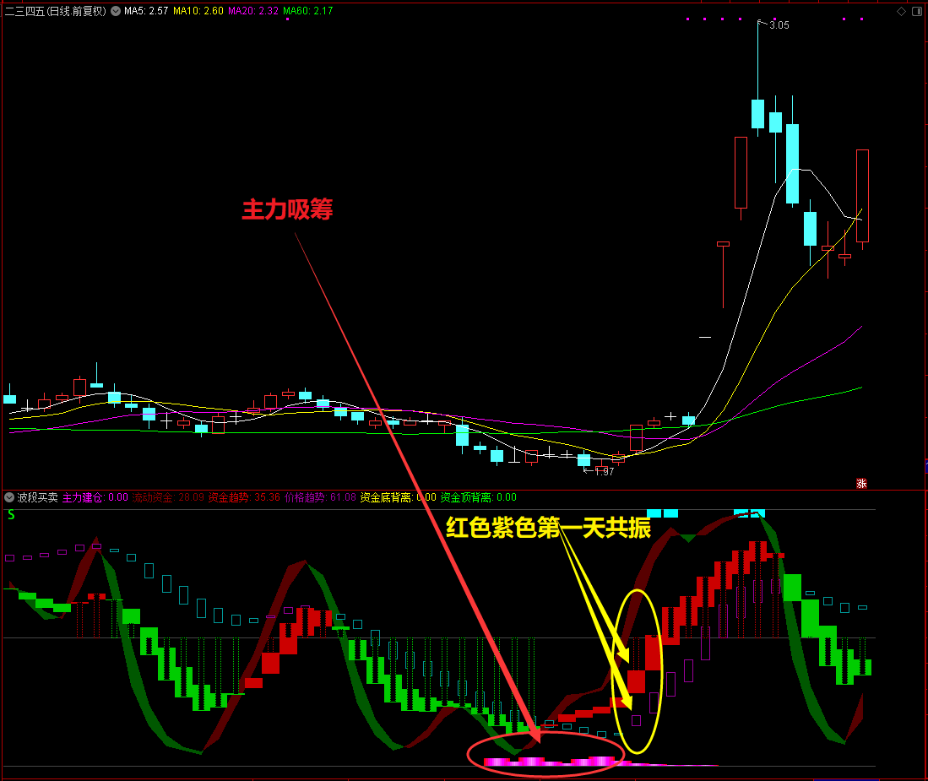This screenshot has width=928, height=781.
Task: Click the 流动资金: 28.09 value
Action: click(168, 497)
